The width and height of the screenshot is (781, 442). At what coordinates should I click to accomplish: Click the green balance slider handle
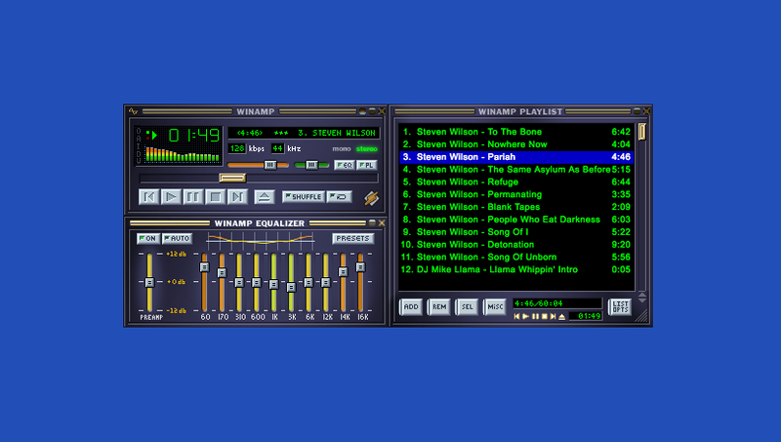tap(311, 165)
